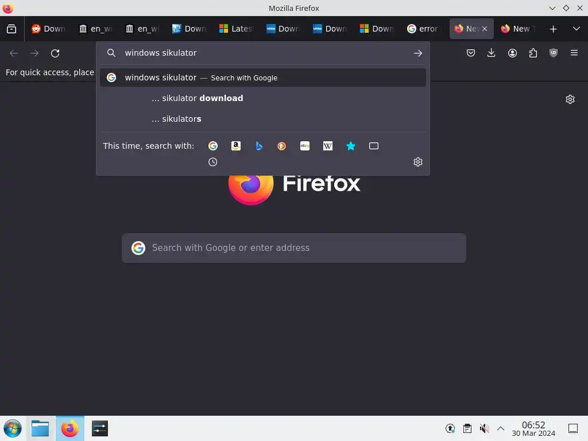The width and height of the screenshot is (588, 441).
Task: Search this time with DuckDuckGo icon
Action: pos(281,146)
